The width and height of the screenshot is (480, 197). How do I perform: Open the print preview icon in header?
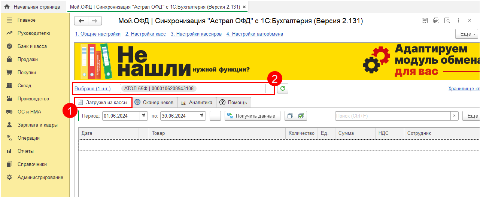(447, 21)
